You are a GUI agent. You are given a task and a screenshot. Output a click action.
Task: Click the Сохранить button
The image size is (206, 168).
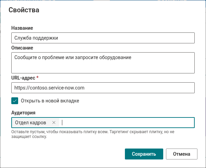click(144, 154)
